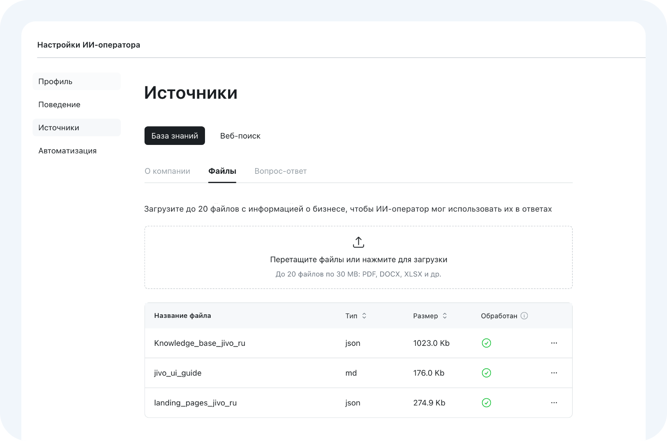The width and height of the screenshot is (667, 441).
Task: Click the Обработан column header label
Action: 499,316
